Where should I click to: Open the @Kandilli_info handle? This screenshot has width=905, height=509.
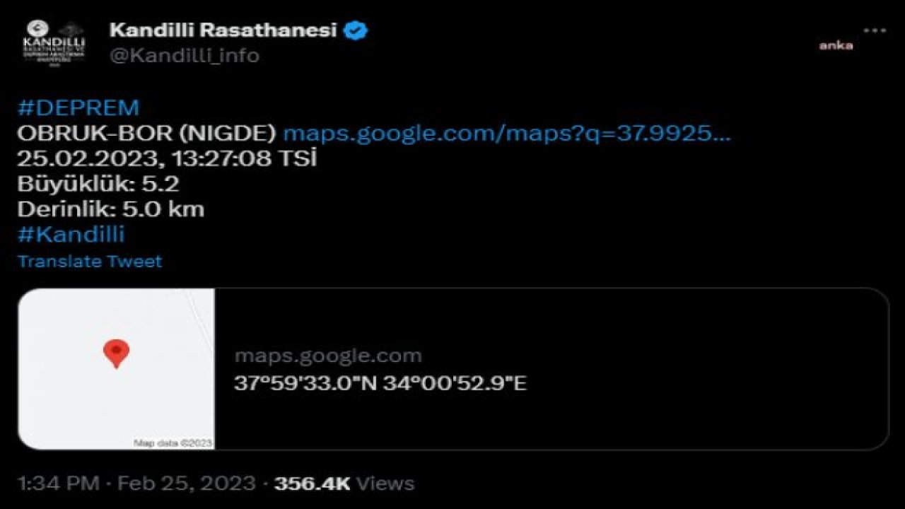[185, 55]
